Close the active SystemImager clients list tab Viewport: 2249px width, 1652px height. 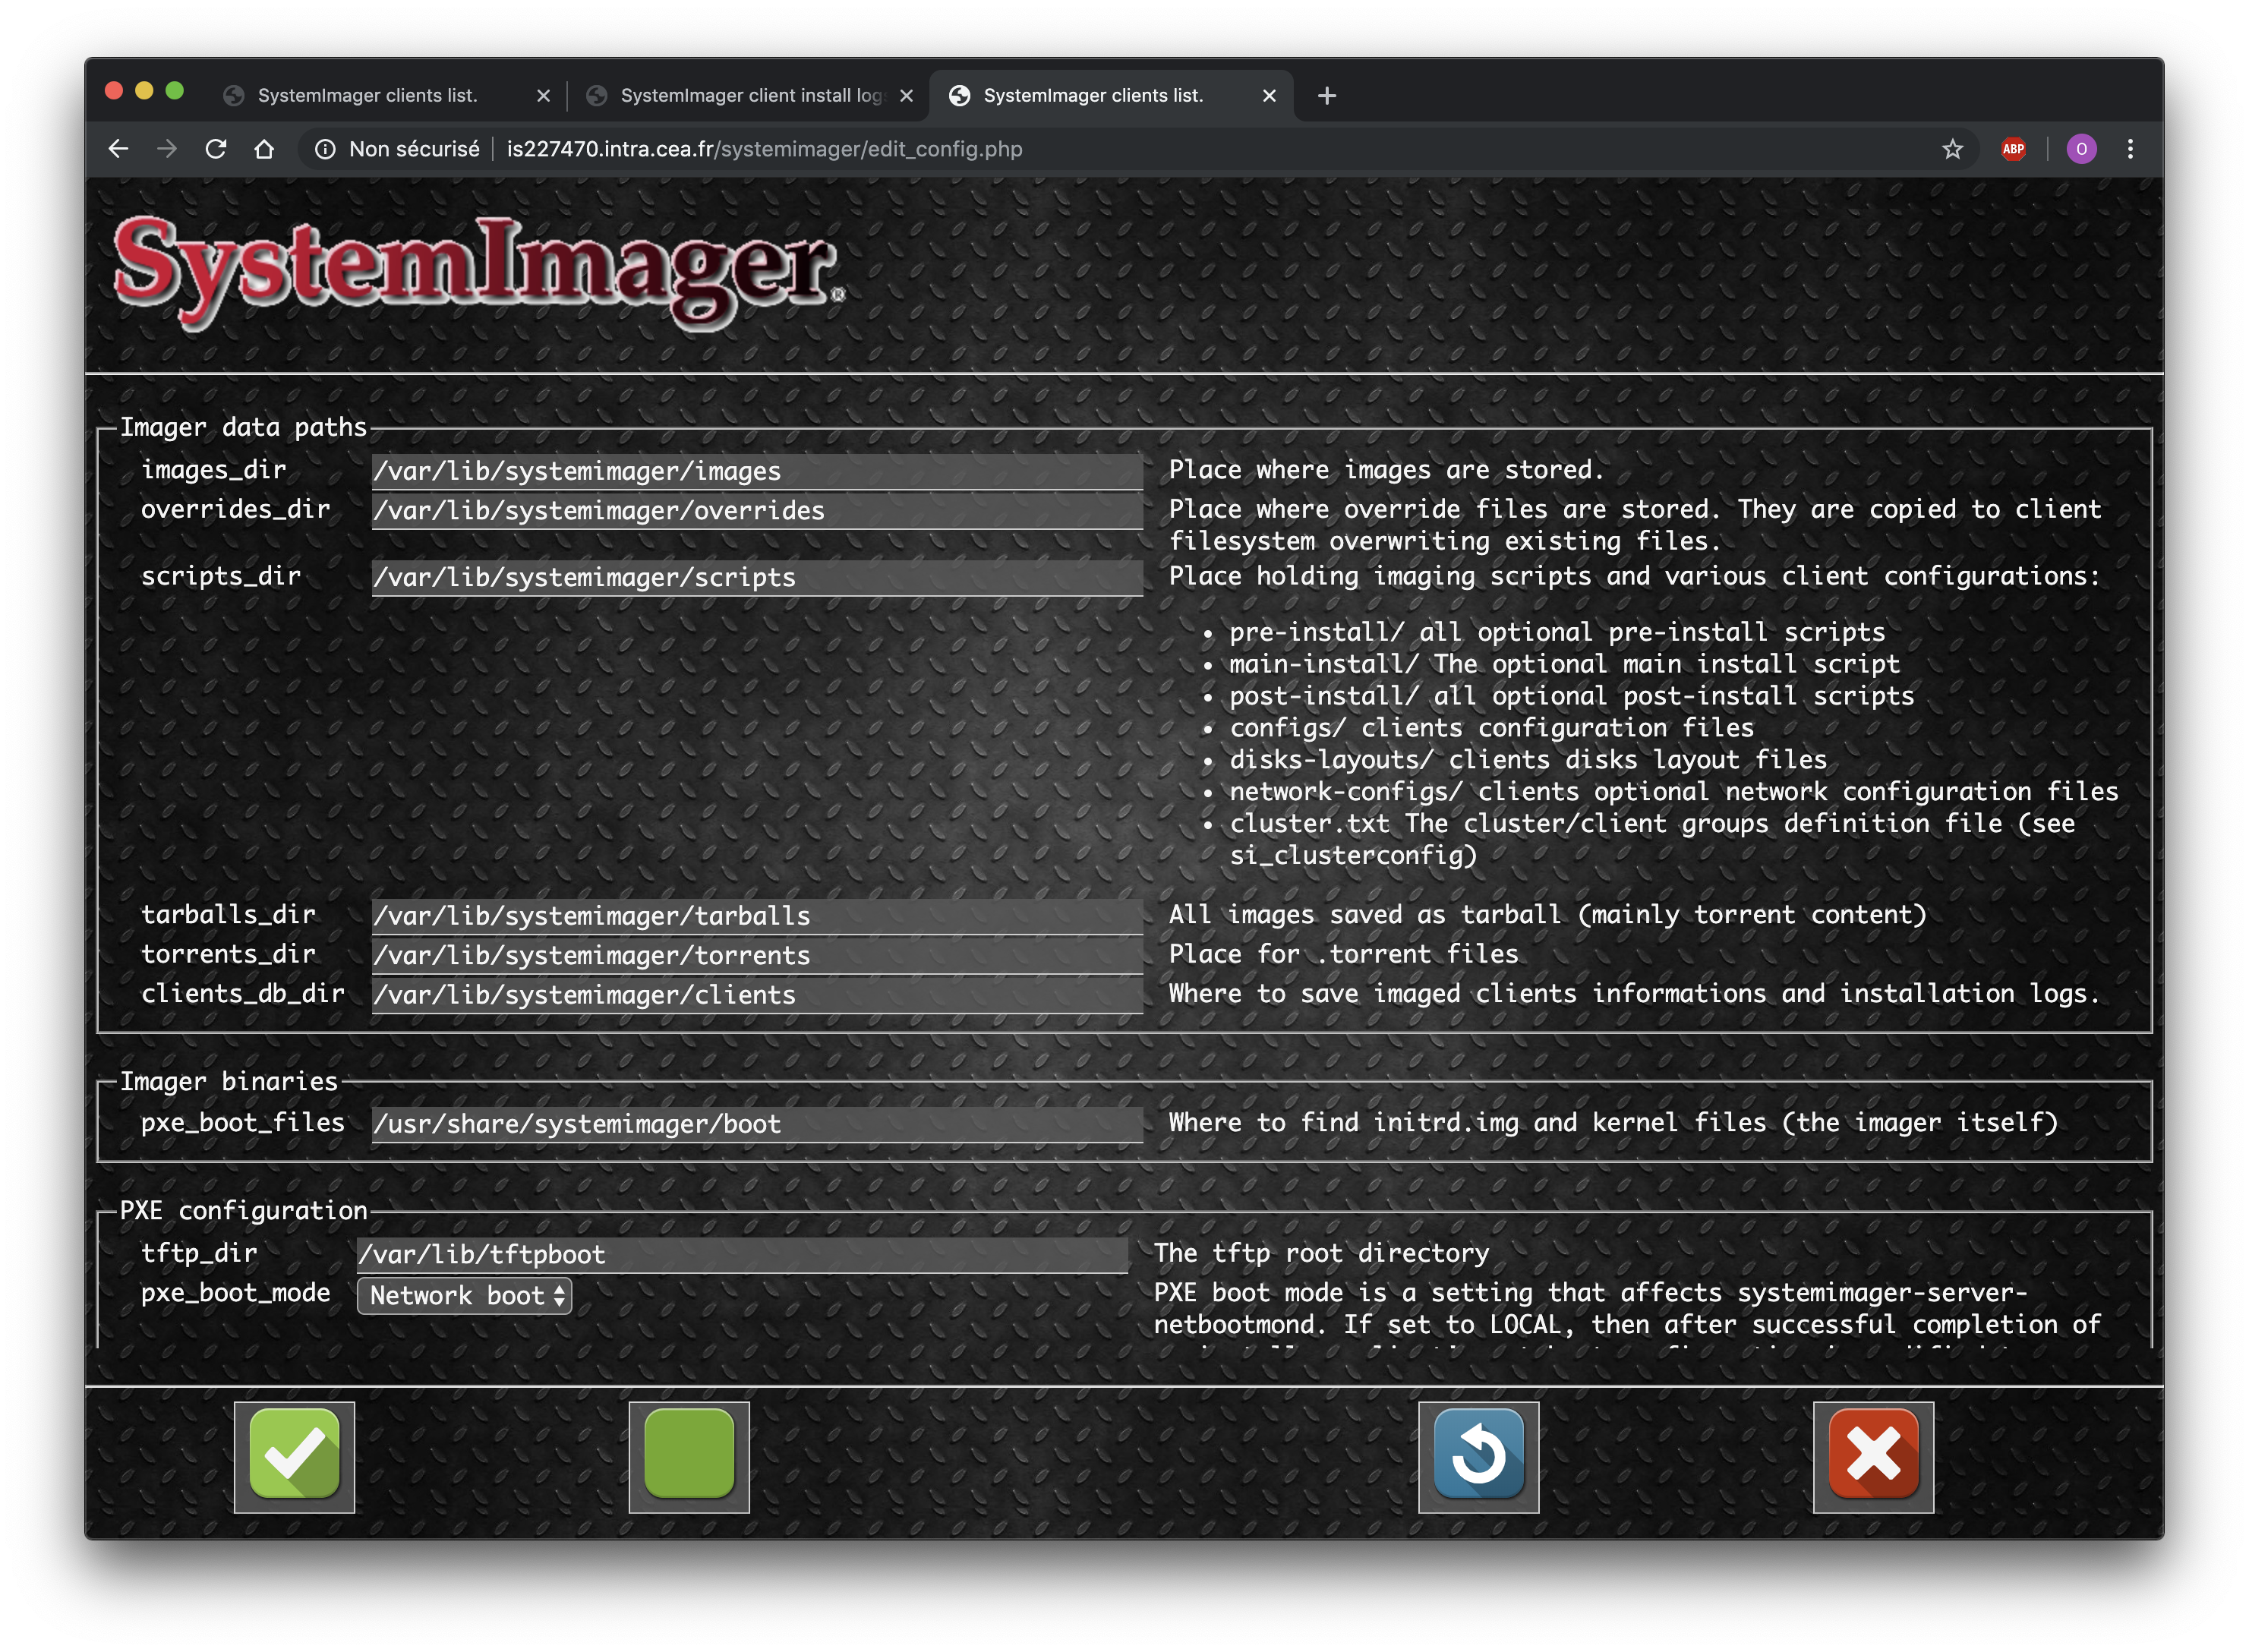point(1269,96)
